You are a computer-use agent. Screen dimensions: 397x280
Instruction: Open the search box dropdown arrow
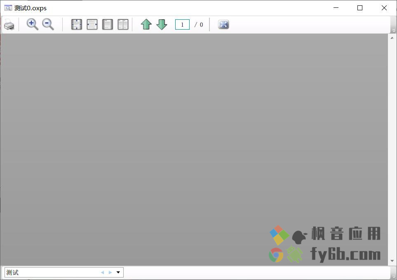pos(118,273)
